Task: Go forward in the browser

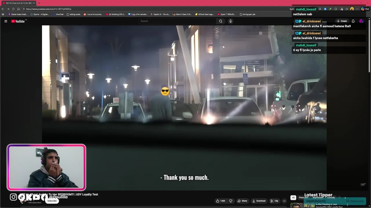Action: pos(8,9)
